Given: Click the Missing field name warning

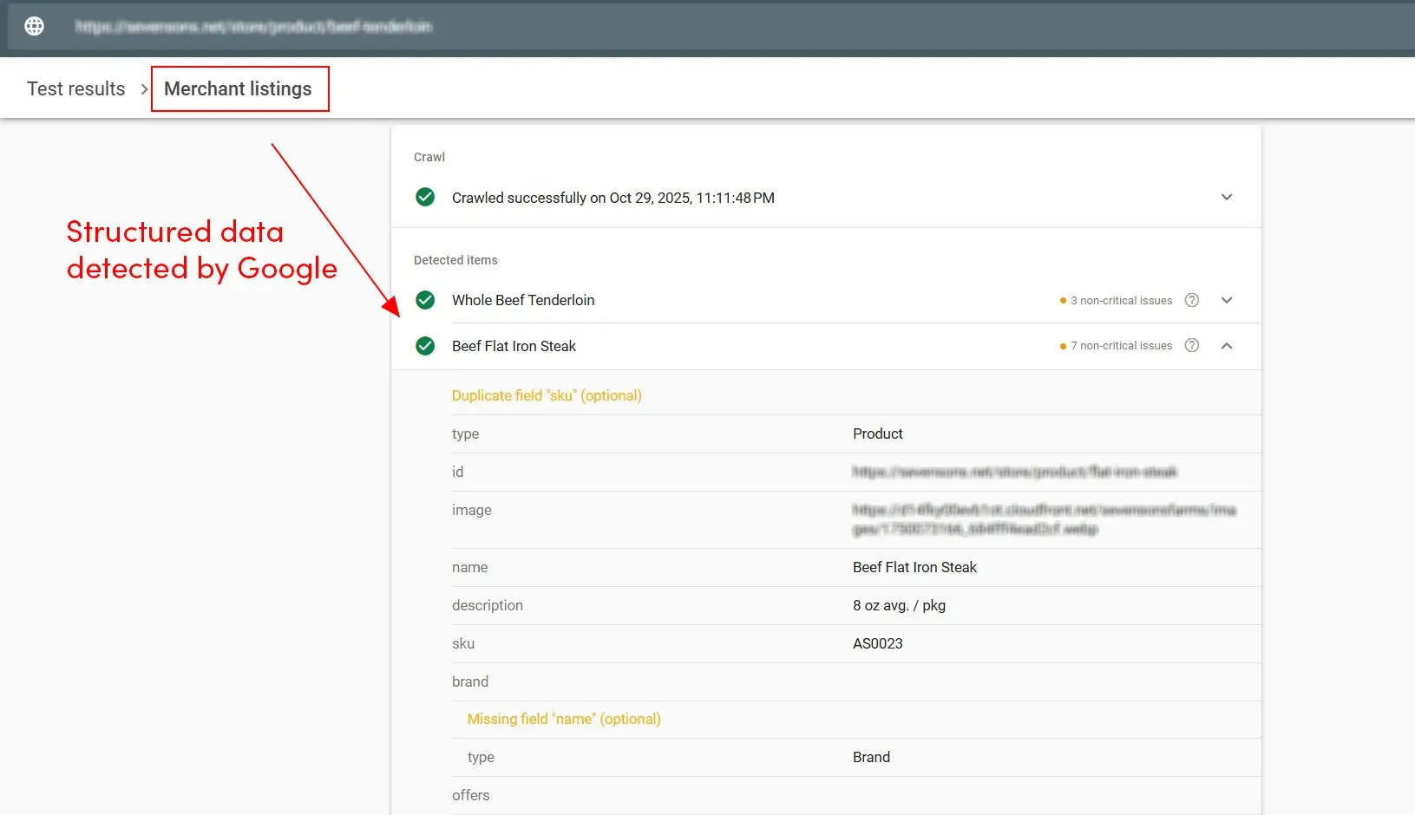Looking at the screenshot, I should click(x=564, y=719).
